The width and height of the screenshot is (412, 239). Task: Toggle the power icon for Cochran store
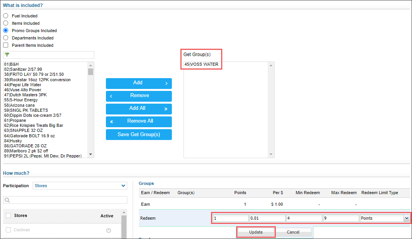pos(109,230)
